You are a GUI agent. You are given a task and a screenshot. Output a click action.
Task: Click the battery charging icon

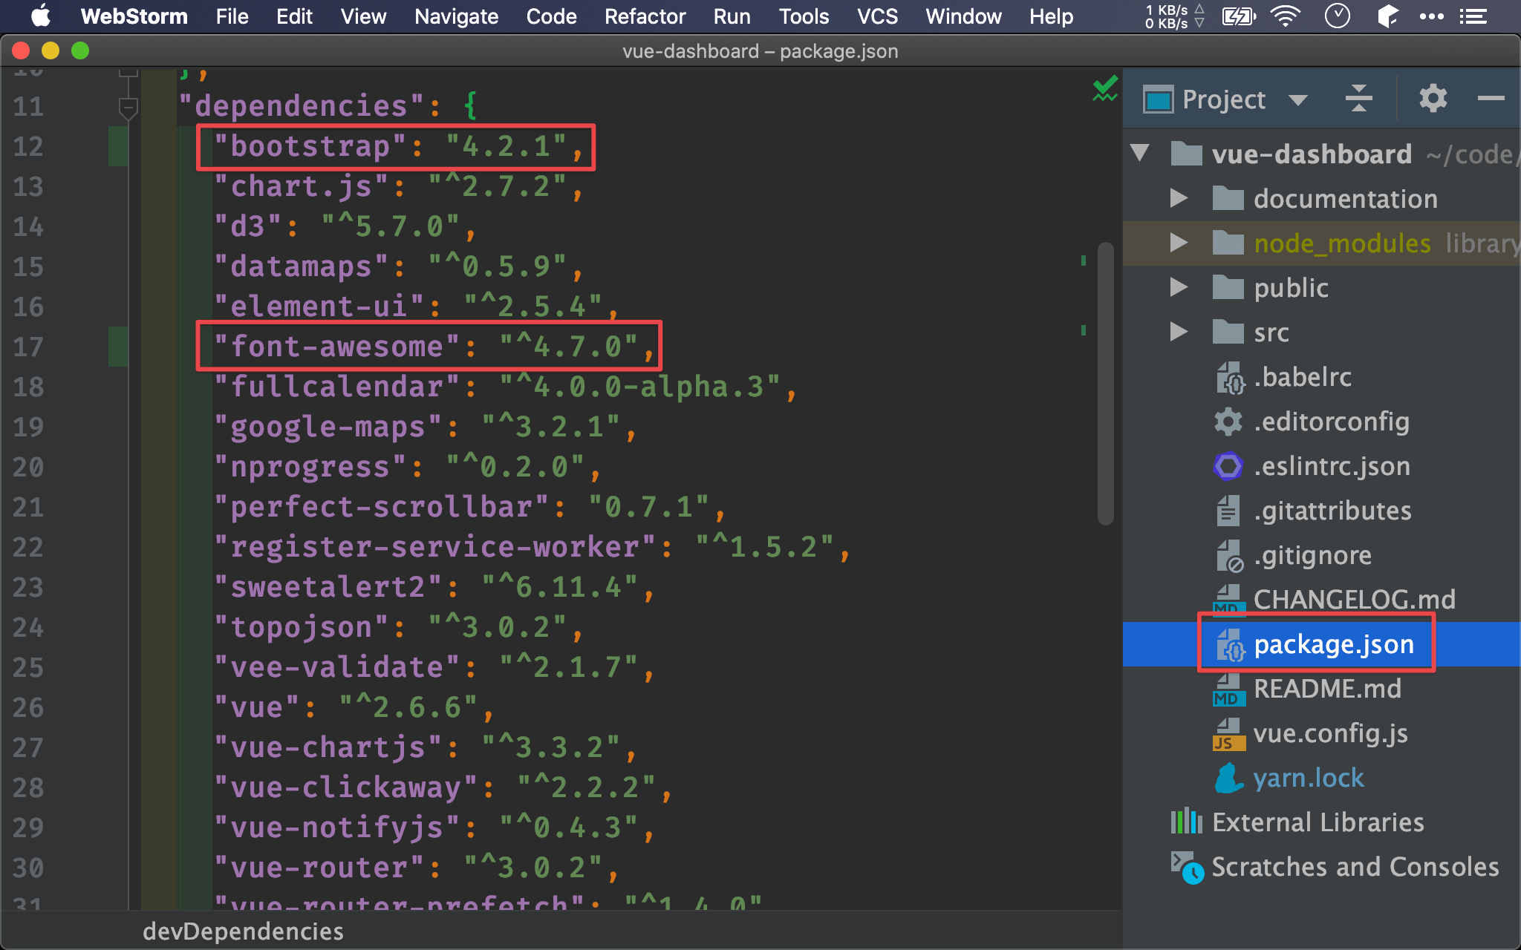1238,16
